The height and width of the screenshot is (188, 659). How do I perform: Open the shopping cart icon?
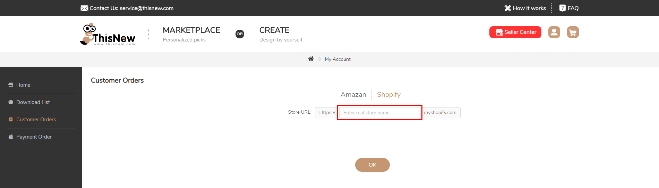pyautogui.click(x=573, y=32)
